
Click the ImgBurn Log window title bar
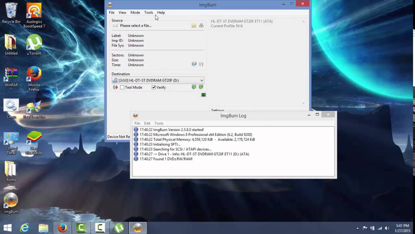[233, 115]
